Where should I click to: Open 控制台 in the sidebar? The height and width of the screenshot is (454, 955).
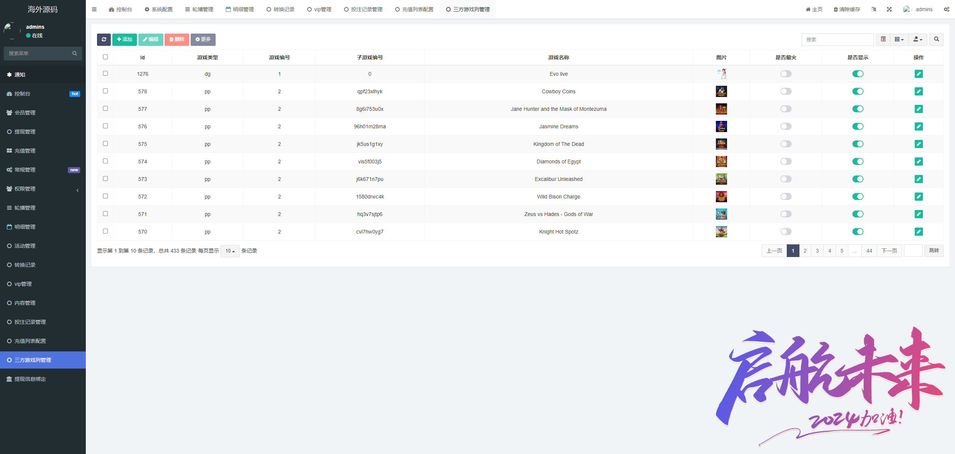[43, 94]
